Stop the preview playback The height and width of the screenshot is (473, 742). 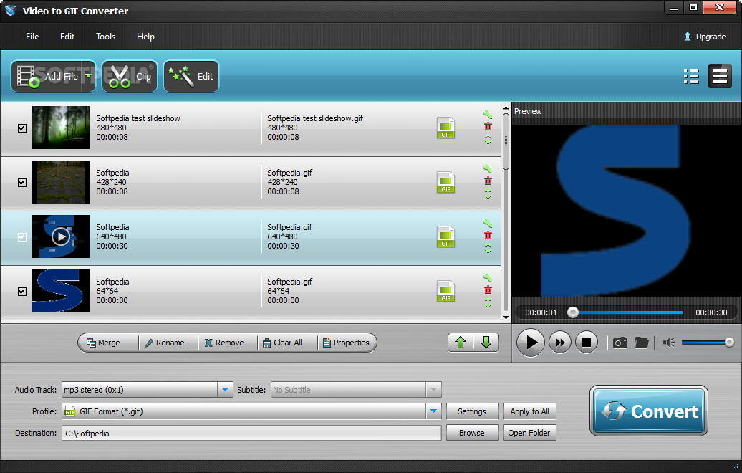(x=587, y=343)
